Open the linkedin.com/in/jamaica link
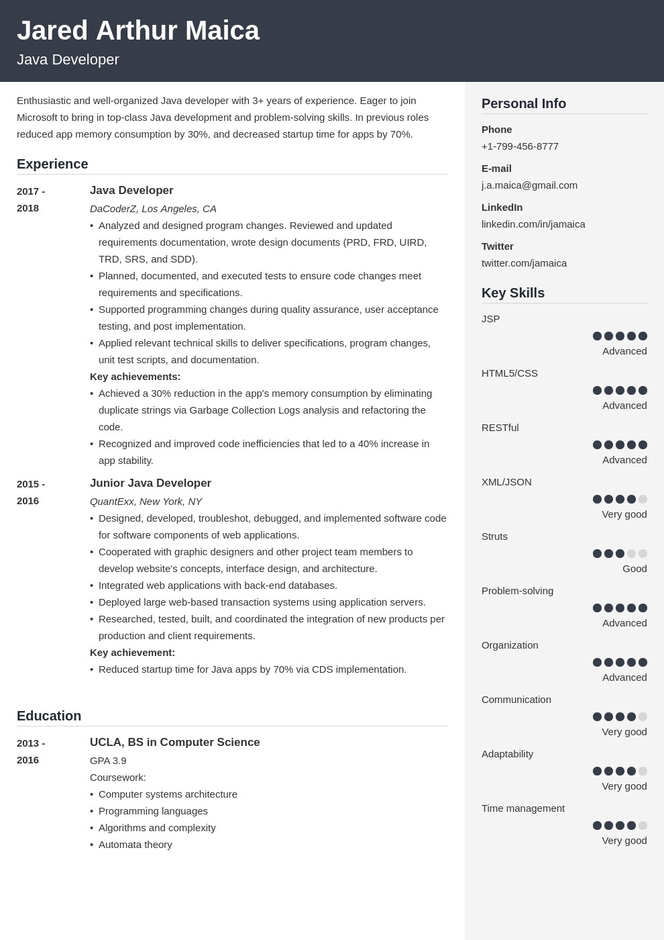This screenshot has height=940, width=664. [x=533, y=224]
